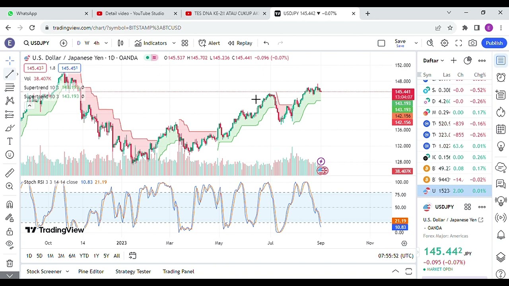Viewport: 509px width, 286px height.
Task: Select the brush drawing tool
Action: click(x=10, y=128)
